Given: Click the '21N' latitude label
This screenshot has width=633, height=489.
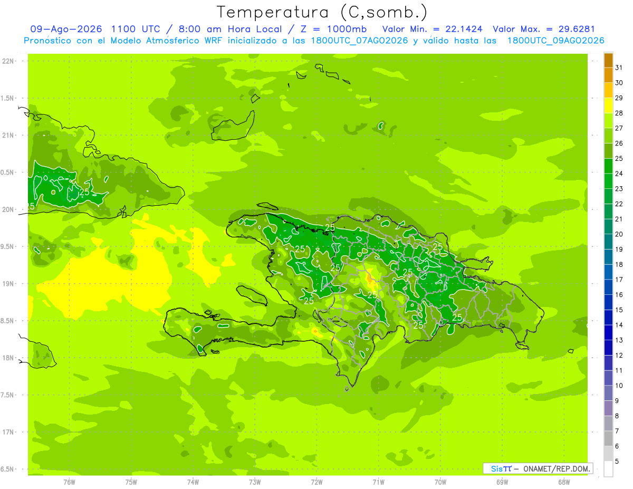Looking at the screenshot, I should [x=8, y=136].
